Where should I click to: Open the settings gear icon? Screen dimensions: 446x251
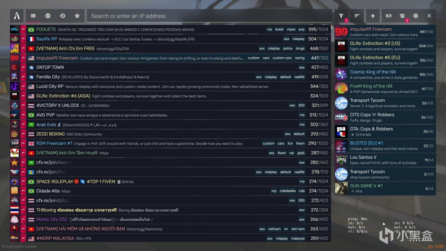[416, 16]
